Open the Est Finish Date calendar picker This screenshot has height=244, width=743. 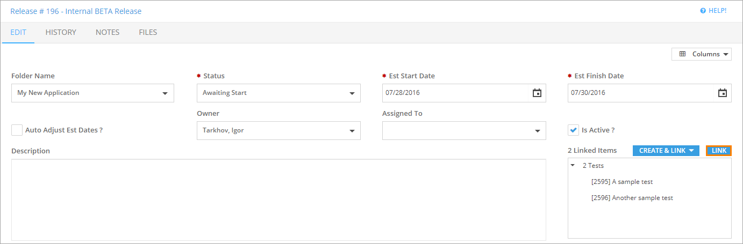723,93
